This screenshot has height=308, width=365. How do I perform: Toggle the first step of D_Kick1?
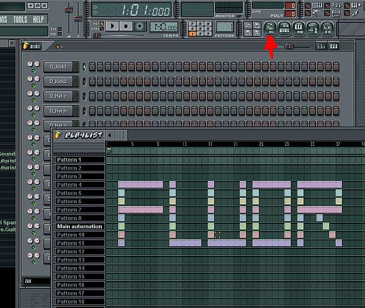[92, 67]
